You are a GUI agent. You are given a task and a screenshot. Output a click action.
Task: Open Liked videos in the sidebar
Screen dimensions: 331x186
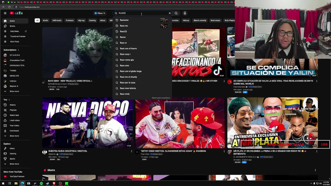16,120
